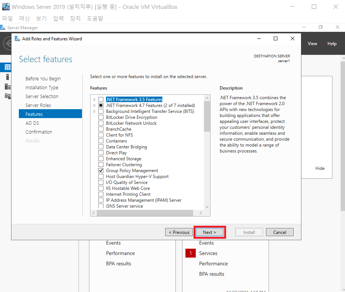345x292 pixels.
Task: Click the Hide link in Server Manager
Action: [320, 168]
